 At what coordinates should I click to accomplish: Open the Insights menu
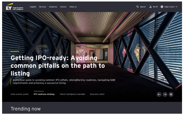33,7
